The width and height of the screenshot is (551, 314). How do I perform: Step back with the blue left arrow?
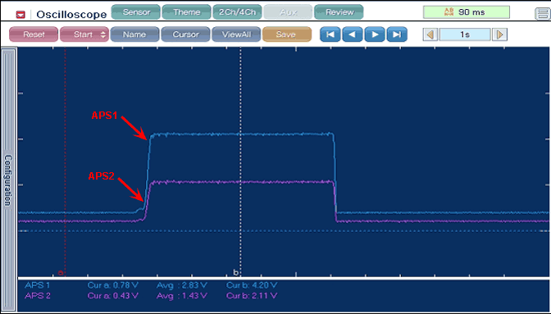click(353, 34)
